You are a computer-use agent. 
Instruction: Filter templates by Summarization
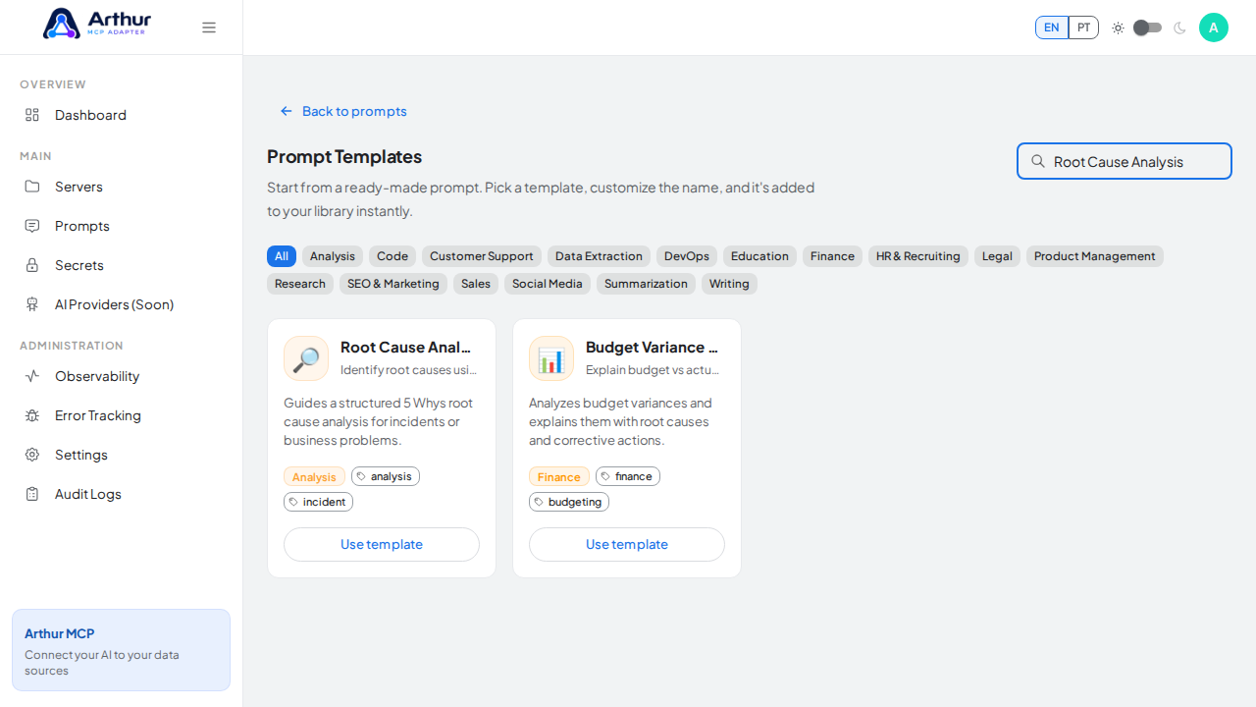[646, 284]
